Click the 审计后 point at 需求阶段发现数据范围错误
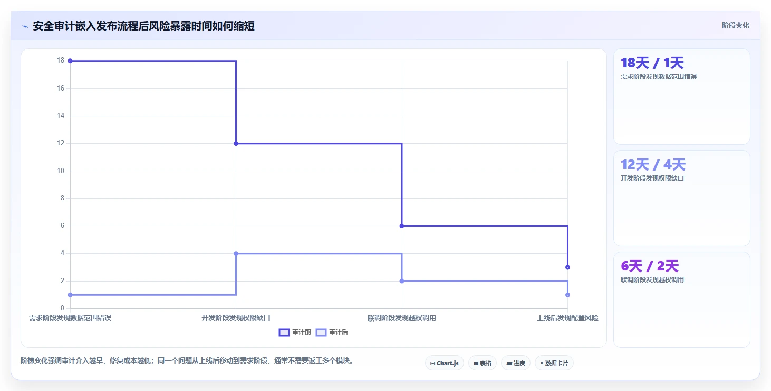771x391 pixels. coord(70,295)
